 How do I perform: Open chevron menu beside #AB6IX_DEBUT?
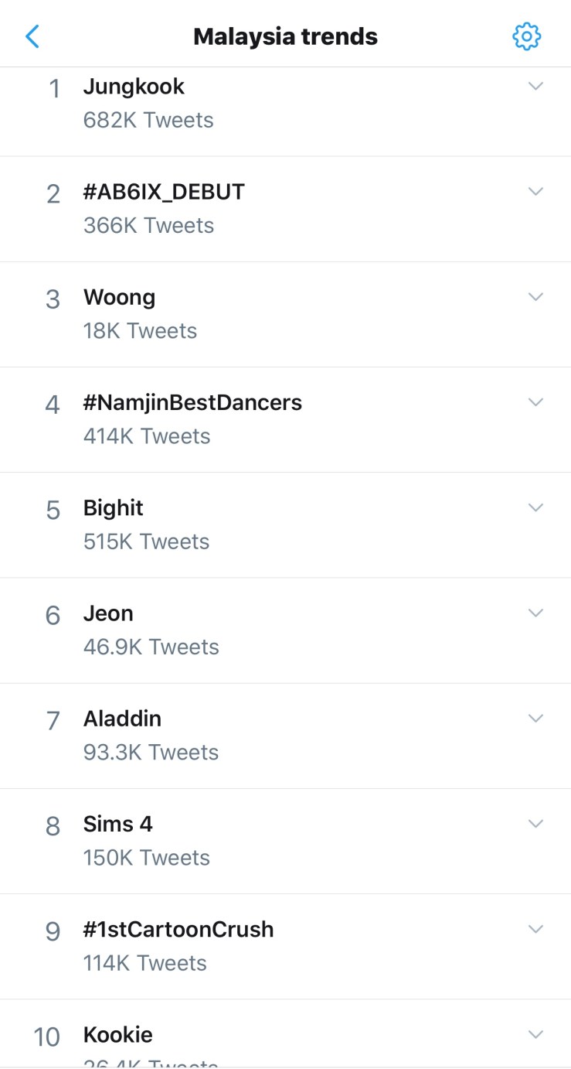tap(535, 191)
